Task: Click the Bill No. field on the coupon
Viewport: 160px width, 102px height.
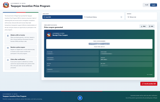Action: [73, 64]
